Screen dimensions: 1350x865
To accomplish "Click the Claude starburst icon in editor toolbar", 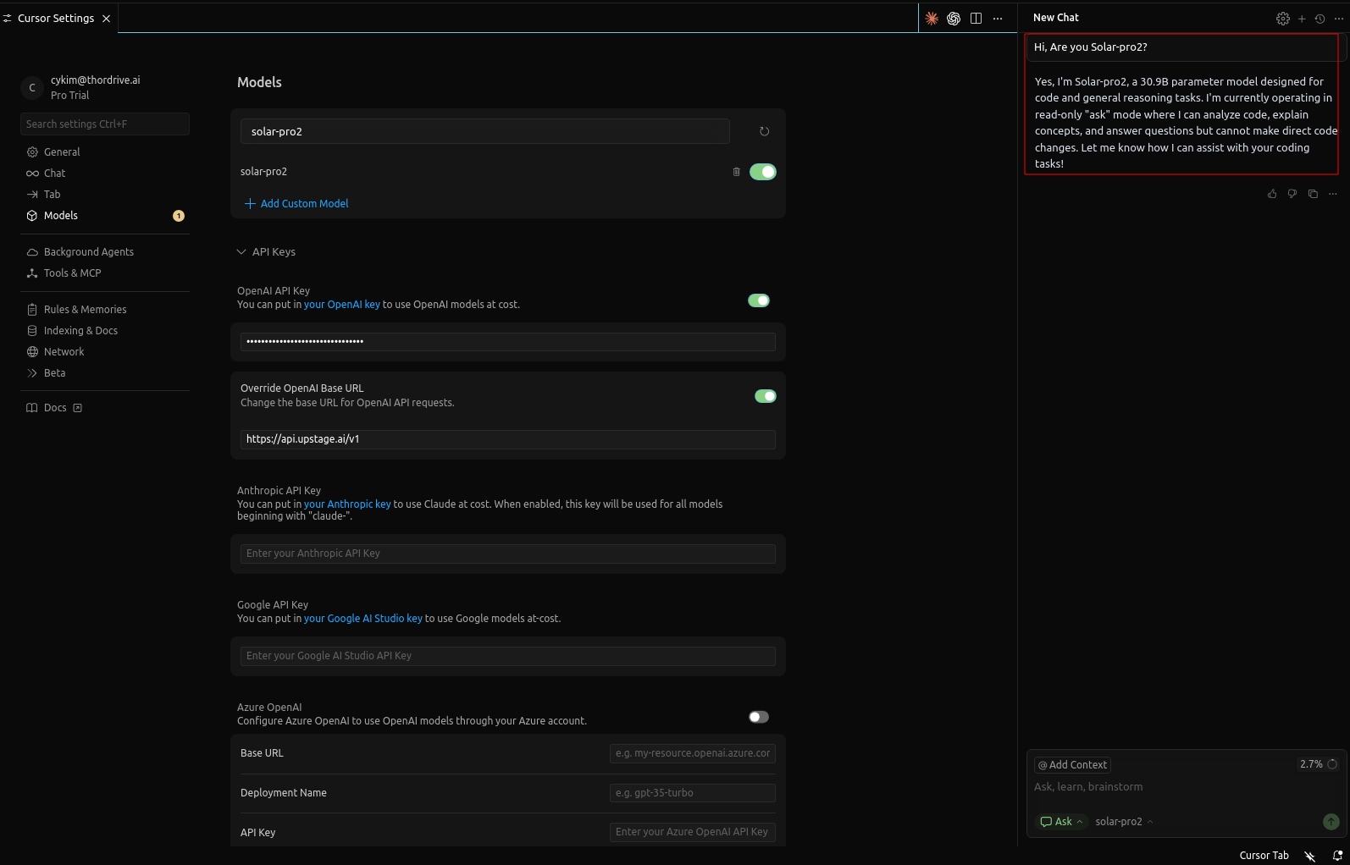I will coord(932,18).
